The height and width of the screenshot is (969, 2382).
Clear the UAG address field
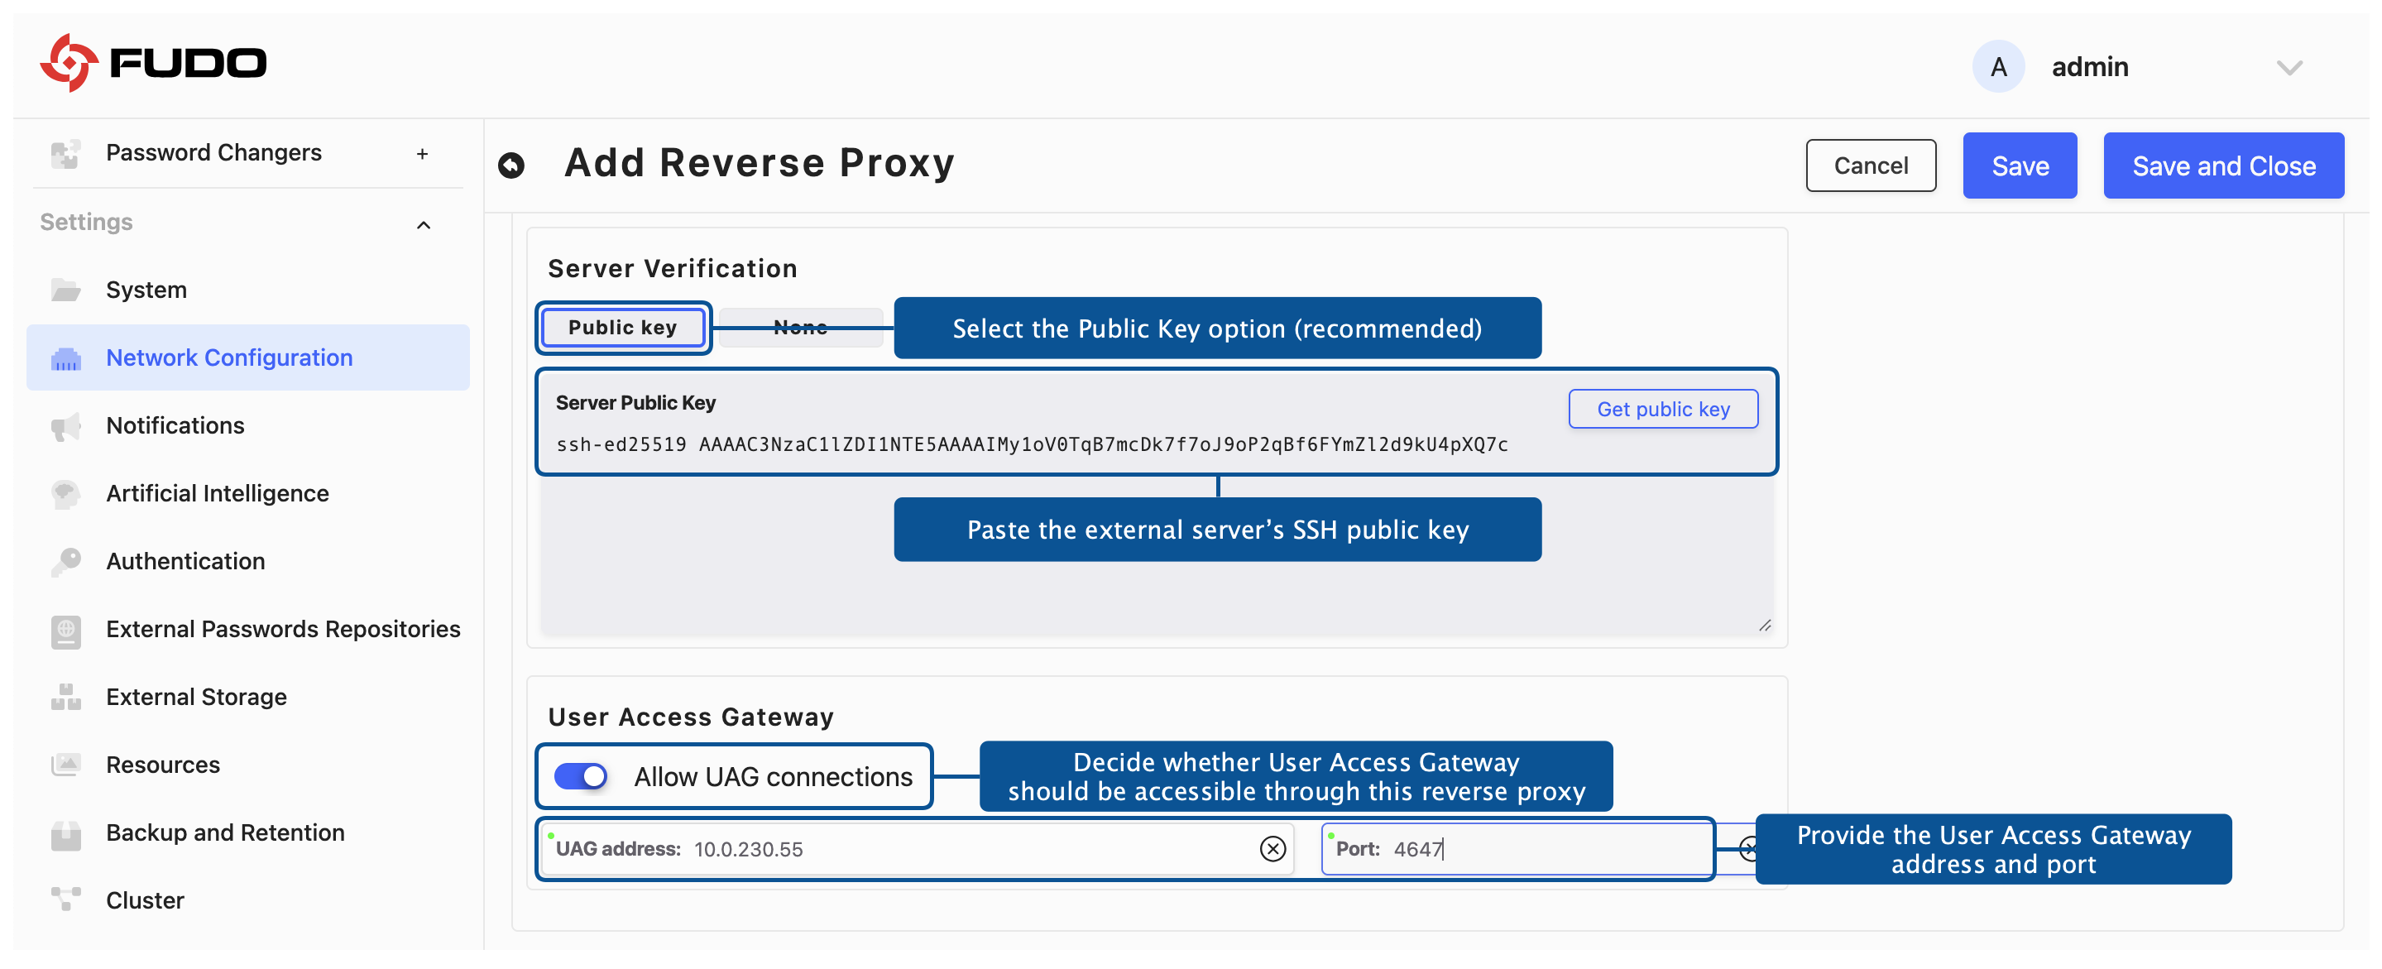click(x=1272, y=848)
